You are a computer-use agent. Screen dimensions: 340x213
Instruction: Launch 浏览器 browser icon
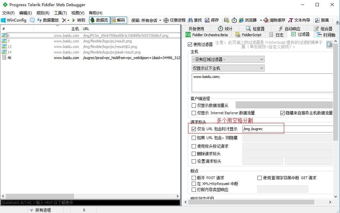(x=241, y=20)
